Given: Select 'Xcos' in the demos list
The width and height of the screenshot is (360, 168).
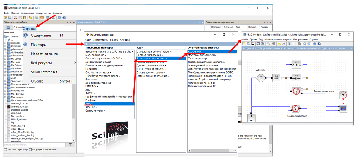Looking at the screenshot, I should 109,104.
